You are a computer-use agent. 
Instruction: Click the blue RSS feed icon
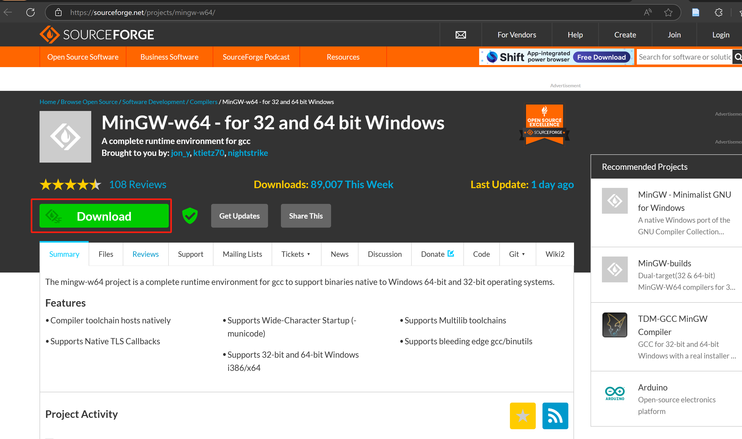[x=555, y=416]
